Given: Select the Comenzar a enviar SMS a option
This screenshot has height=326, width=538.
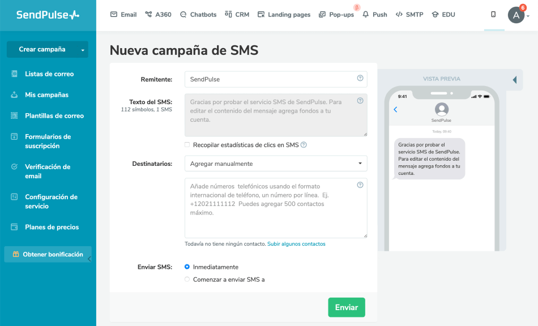Looking at the screenshot, I should pyautogui.click(x=187, y=279).
